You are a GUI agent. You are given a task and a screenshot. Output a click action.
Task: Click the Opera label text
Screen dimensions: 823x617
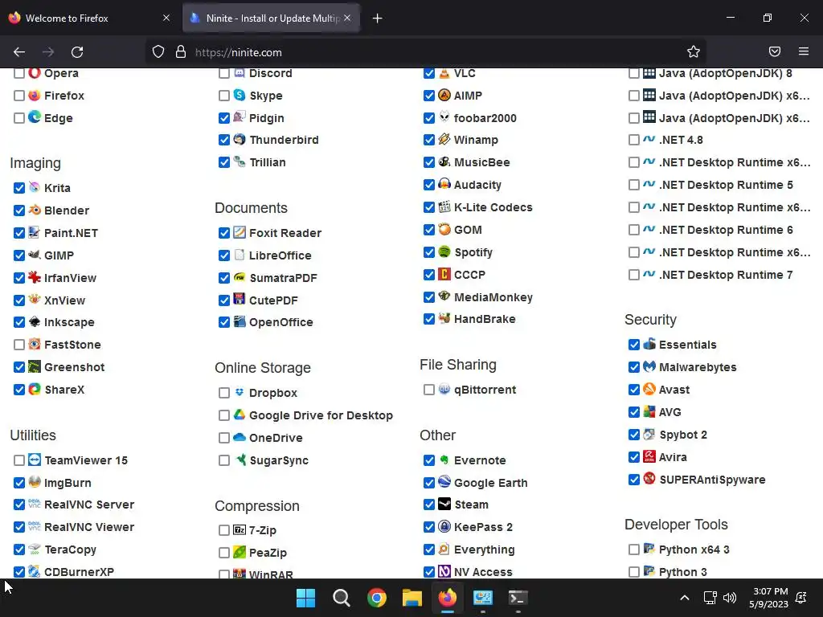[x=61, y=73]
